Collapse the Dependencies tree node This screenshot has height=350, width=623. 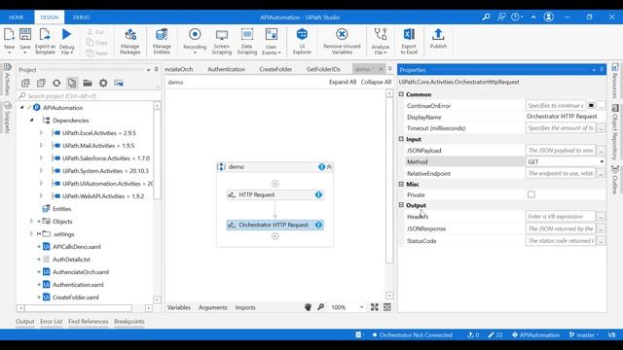tap(32, 120)
